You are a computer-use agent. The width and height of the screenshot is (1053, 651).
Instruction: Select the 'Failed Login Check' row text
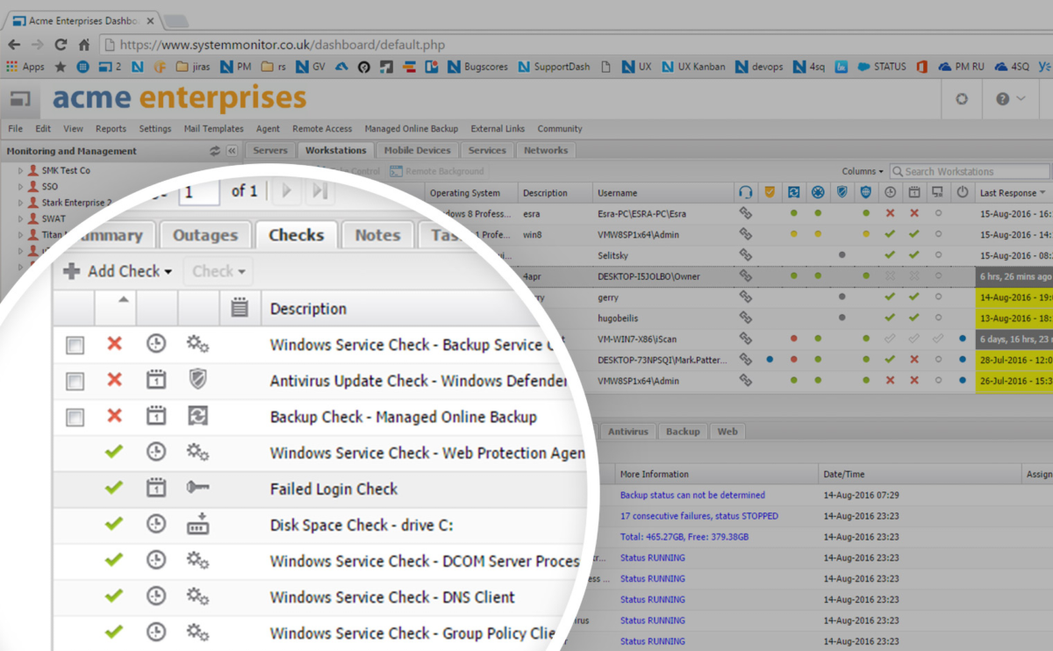333,489
